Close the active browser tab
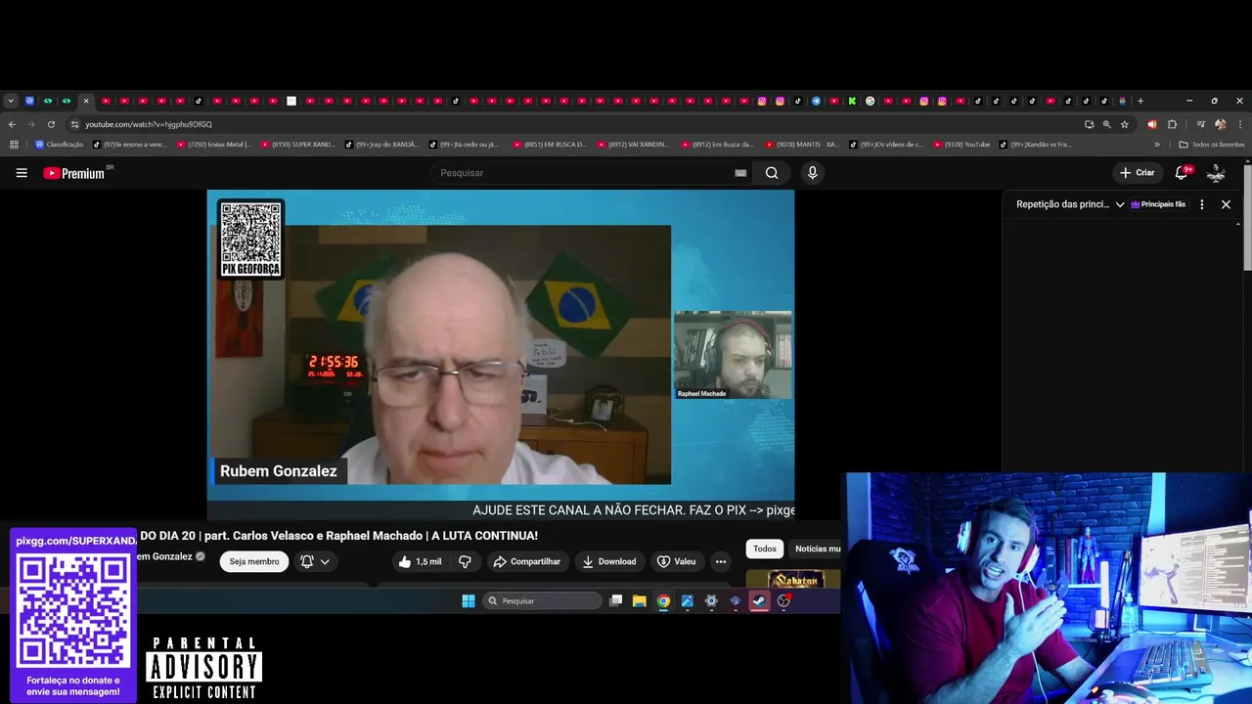This screenshot has height=704, width=1252. 86,101
